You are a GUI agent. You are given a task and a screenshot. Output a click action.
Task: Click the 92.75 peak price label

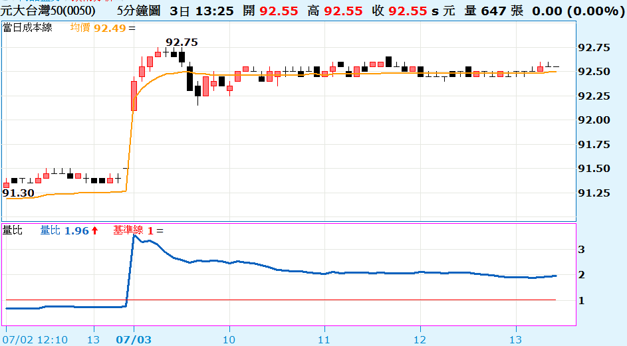point(182,42)
